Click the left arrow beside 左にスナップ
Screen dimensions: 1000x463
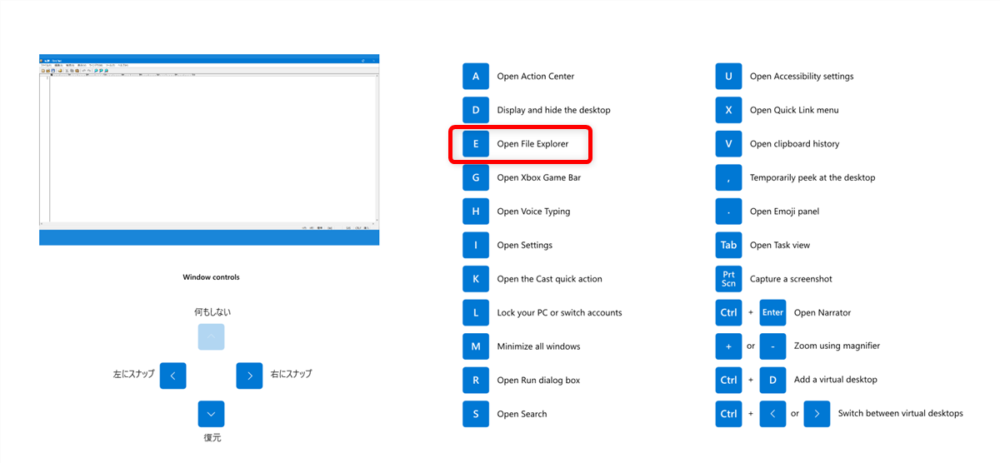(172, 376)
